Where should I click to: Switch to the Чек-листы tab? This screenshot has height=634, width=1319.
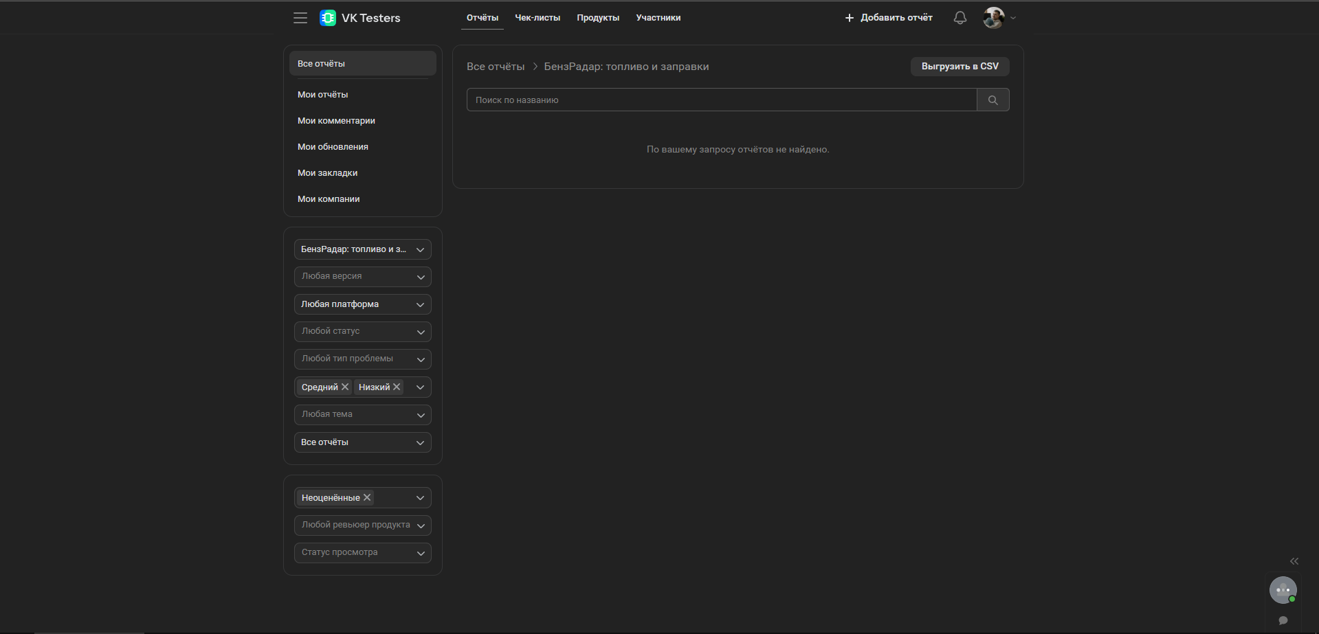(x=537, y=18)
